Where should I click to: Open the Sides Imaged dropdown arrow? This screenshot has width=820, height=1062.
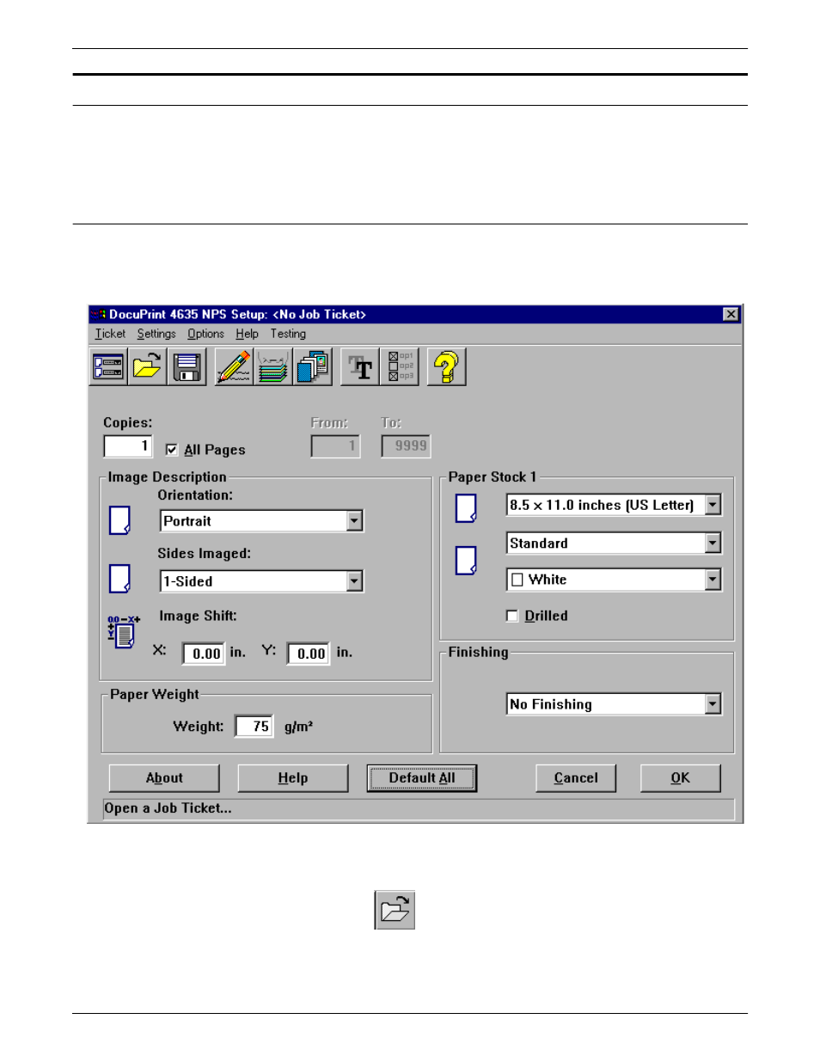(x=355, y=581)
